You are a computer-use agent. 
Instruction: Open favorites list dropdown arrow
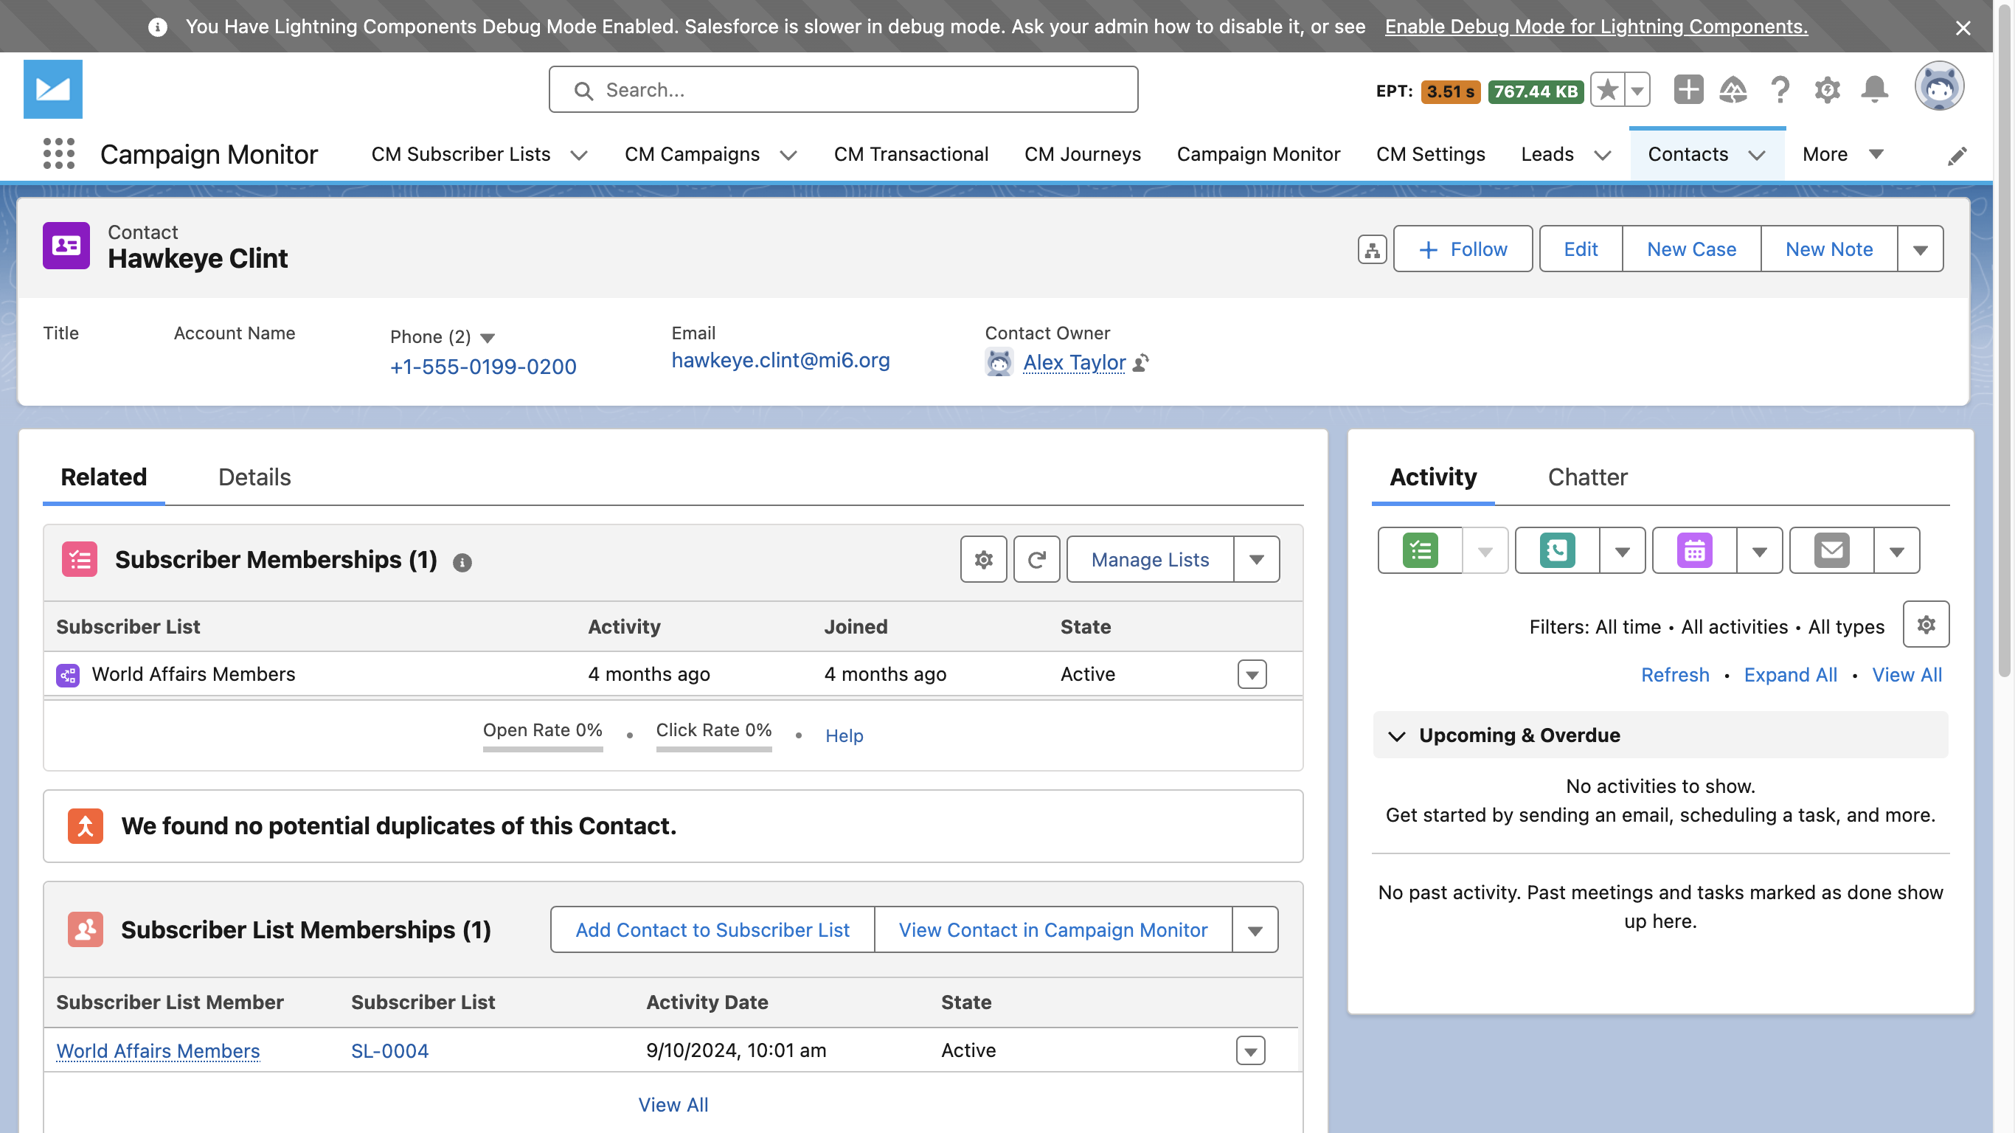(x=1637, y=90)
